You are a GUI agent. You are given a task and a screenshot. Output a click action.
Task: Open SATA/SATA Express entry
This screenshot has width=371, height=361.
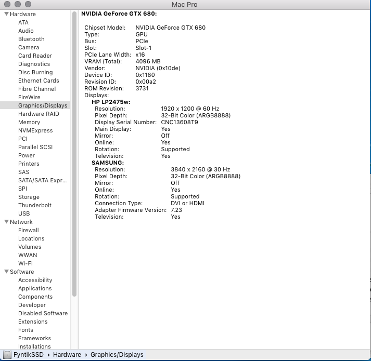pos(43,180)
